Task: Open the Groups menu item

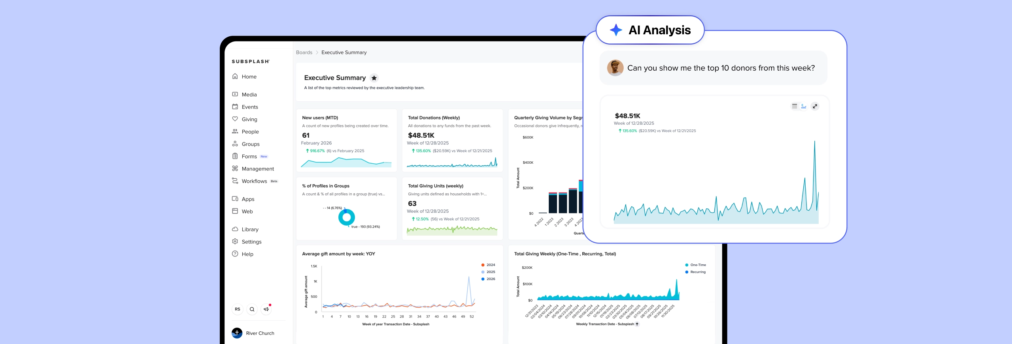Action: (x=251, y=144)
